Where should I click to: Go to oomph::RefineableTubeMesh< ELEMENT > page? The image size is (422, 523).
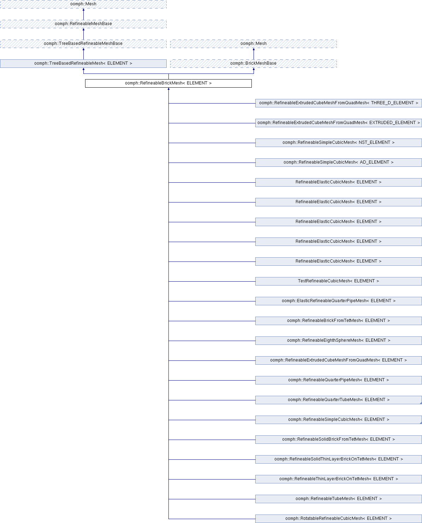[338, 499]
